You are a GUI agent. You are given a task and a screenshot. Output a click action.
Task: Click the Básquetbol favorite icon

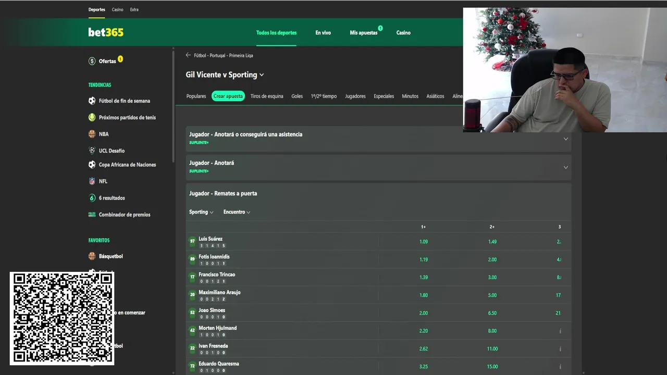click(x=92, y=256)
